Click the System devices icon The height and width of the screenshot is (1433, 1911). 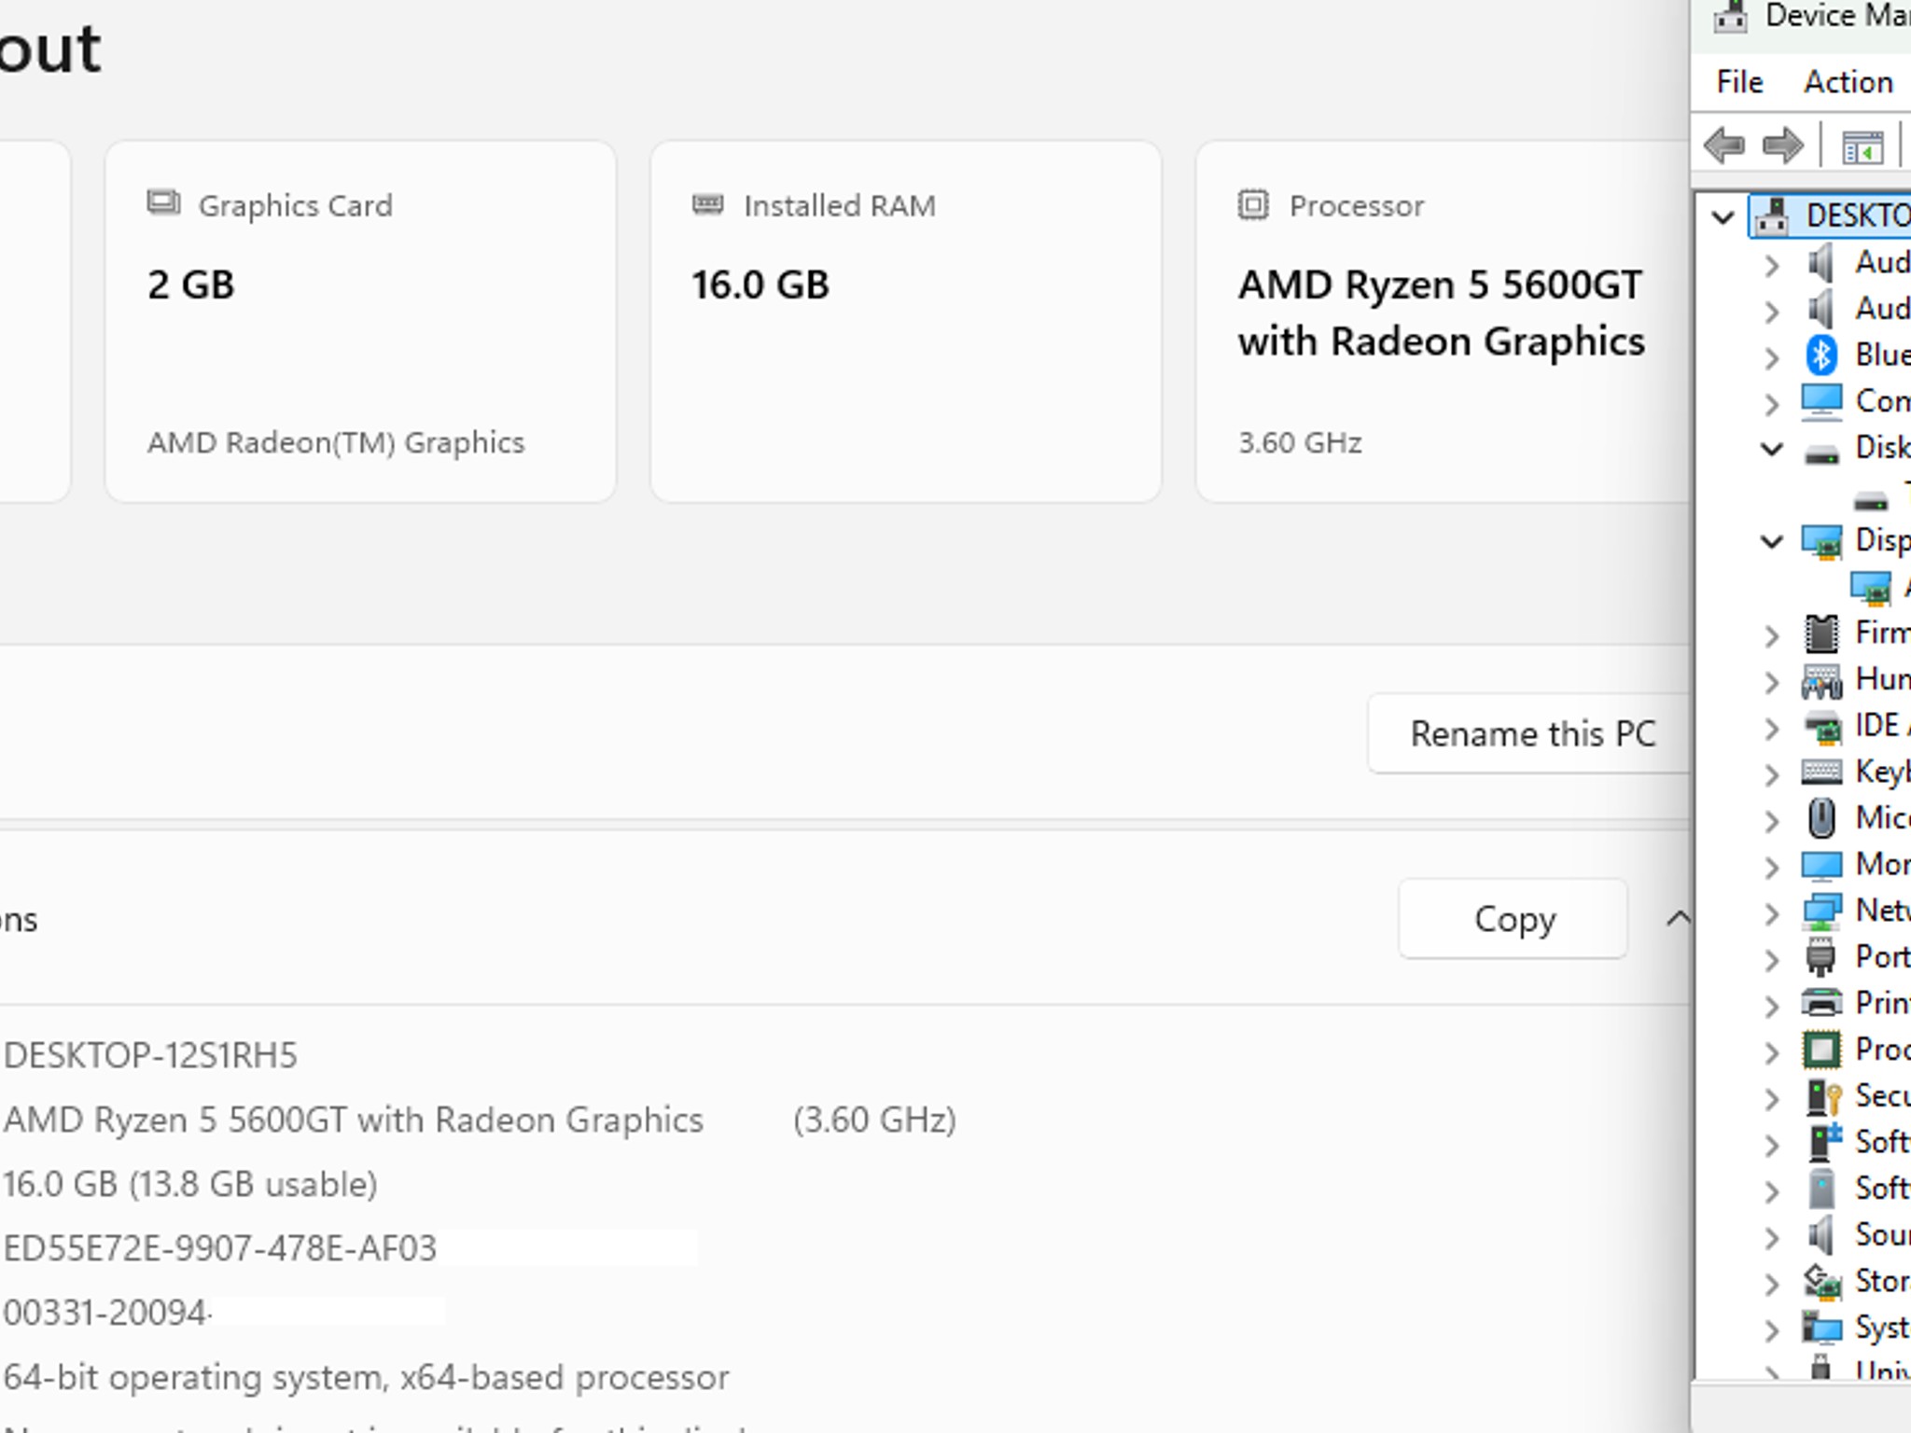[x=1821, y=1328]
